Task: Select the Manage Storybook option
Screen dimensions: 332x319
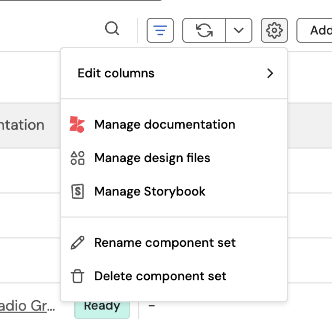Action: pos(150,191)
